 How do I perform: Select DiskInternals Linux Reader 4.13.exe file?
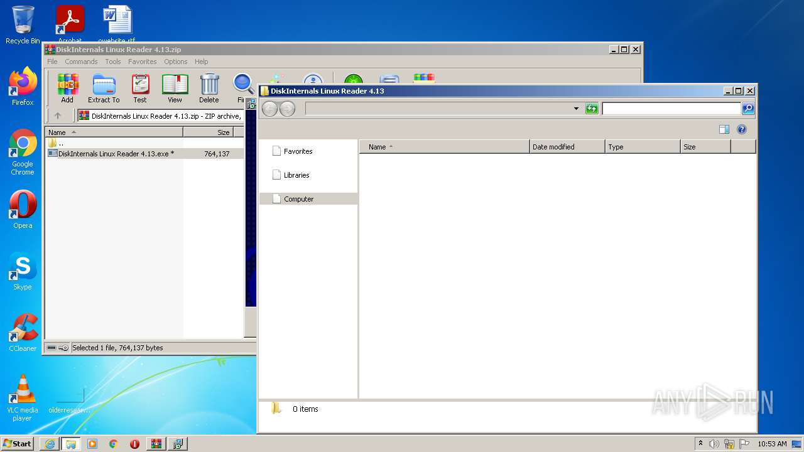pos(144,153)
